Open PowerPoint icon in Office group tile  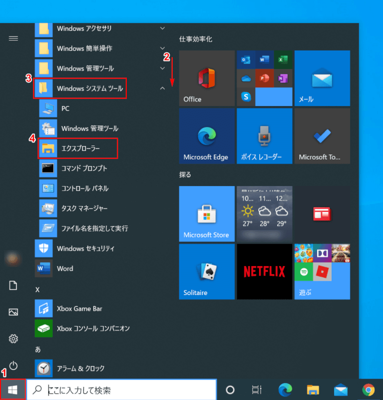(x=265, y=78)
